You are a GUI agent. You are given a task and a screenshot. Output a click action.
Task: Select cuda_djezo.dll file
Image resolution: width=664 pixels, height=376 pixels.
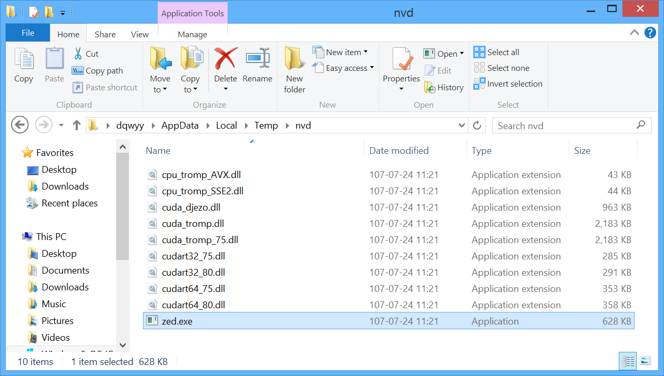[x=389, y=207]
